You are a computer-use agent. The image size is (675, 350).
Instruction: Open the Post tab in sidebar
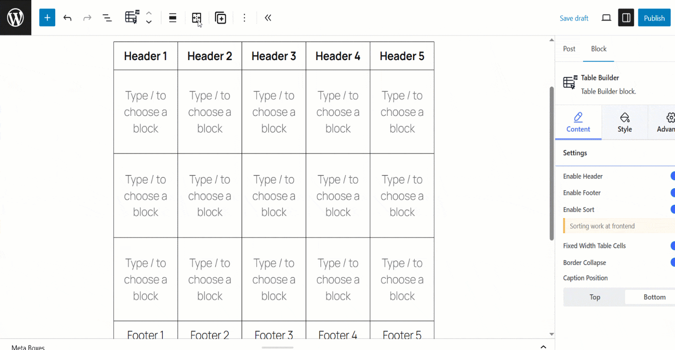(569, 48)
